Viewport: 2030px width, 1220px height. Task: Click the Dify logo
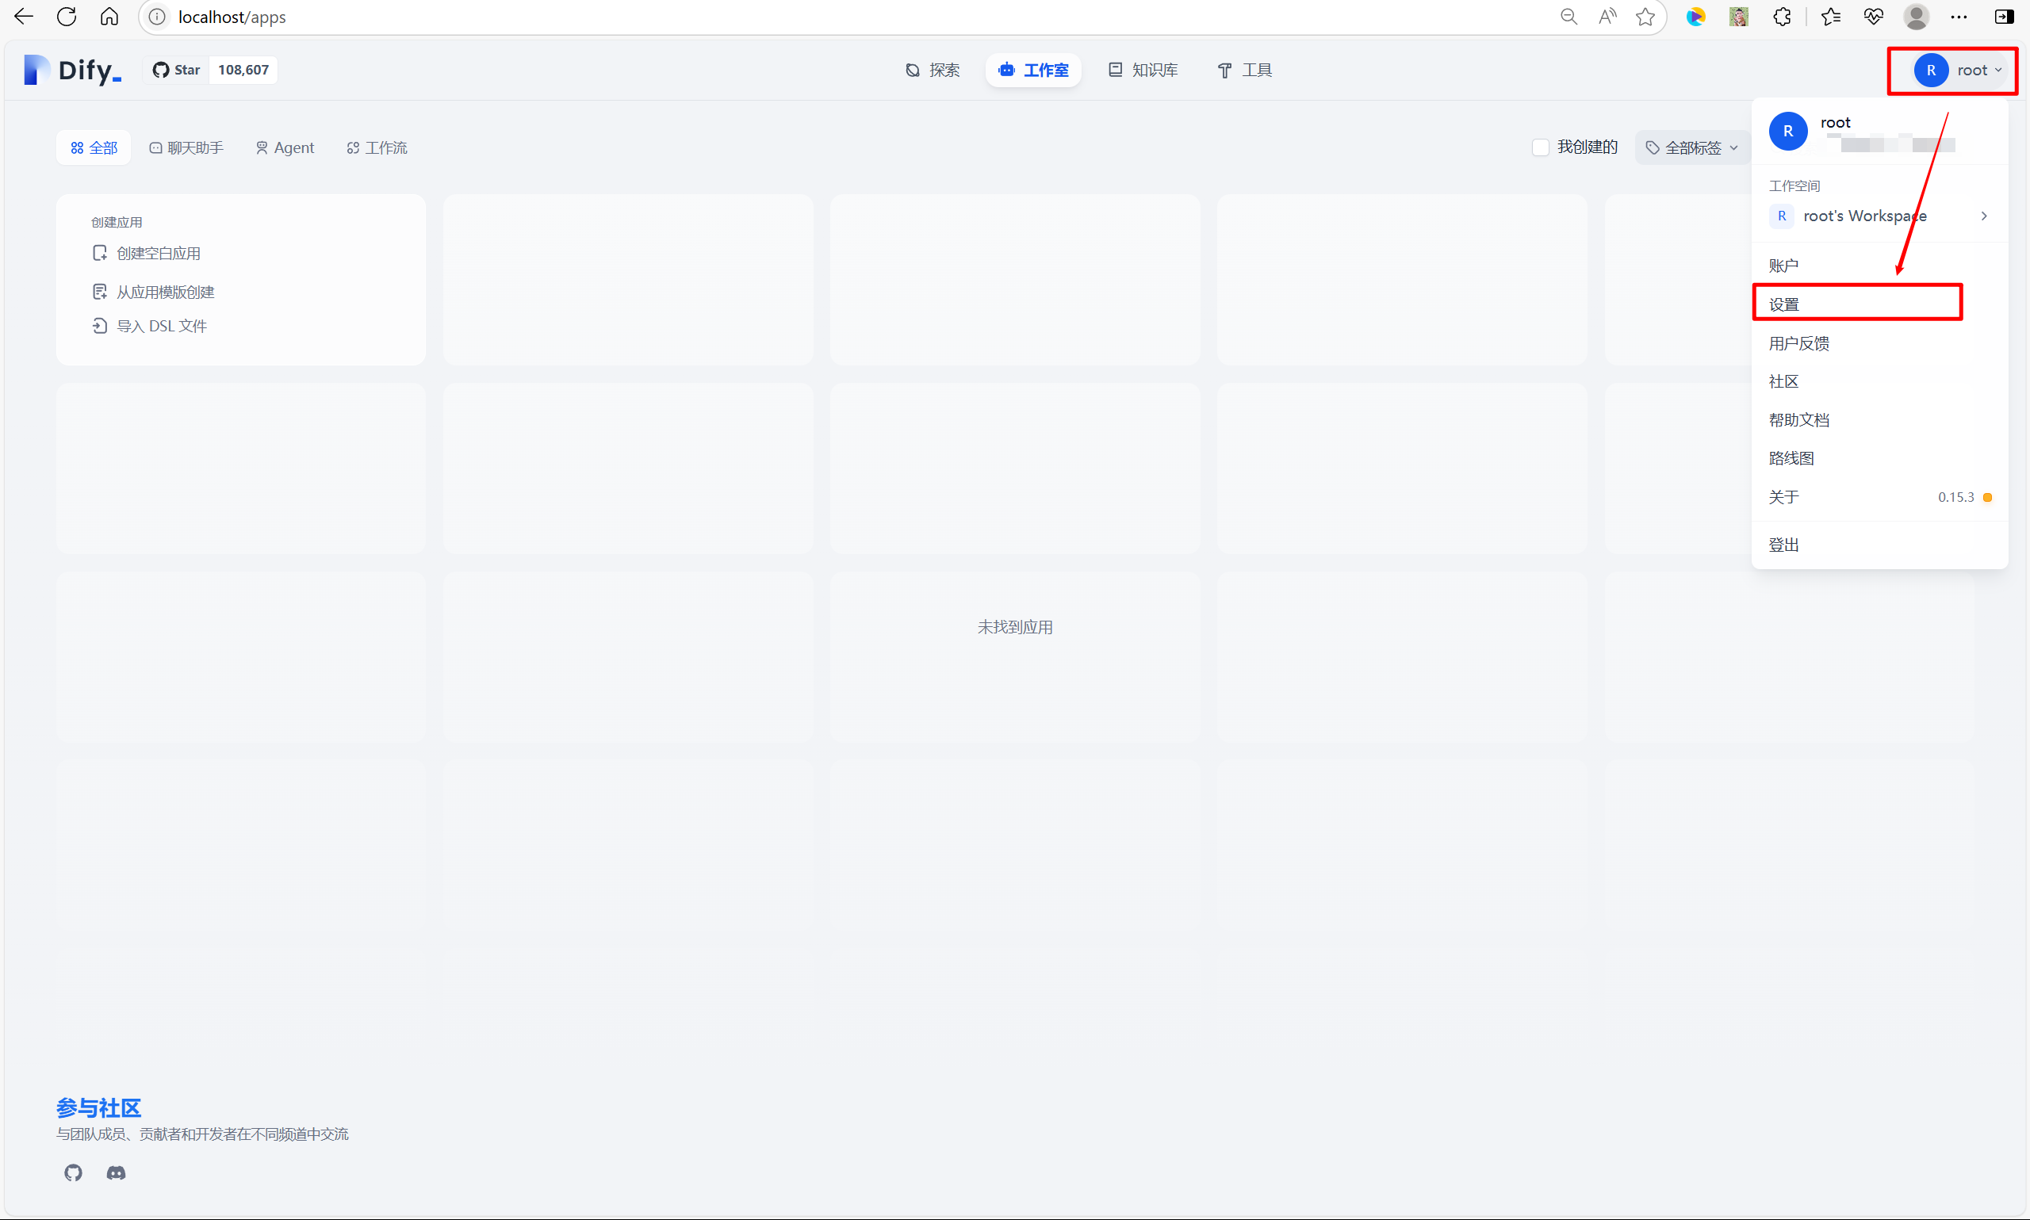point(72,70)
